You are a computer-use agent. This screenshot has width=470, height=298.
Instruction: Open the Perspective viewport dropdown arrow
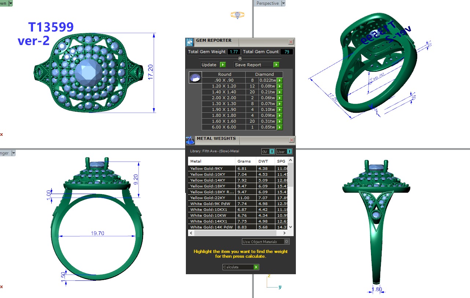tap(283, 3)
